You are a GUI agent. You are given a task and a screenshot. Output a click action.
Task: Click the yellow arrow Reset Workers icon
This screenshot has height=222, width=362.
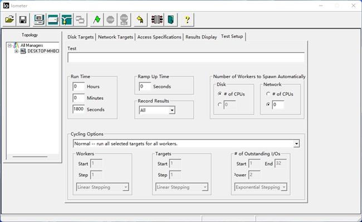tap(140, 20)
